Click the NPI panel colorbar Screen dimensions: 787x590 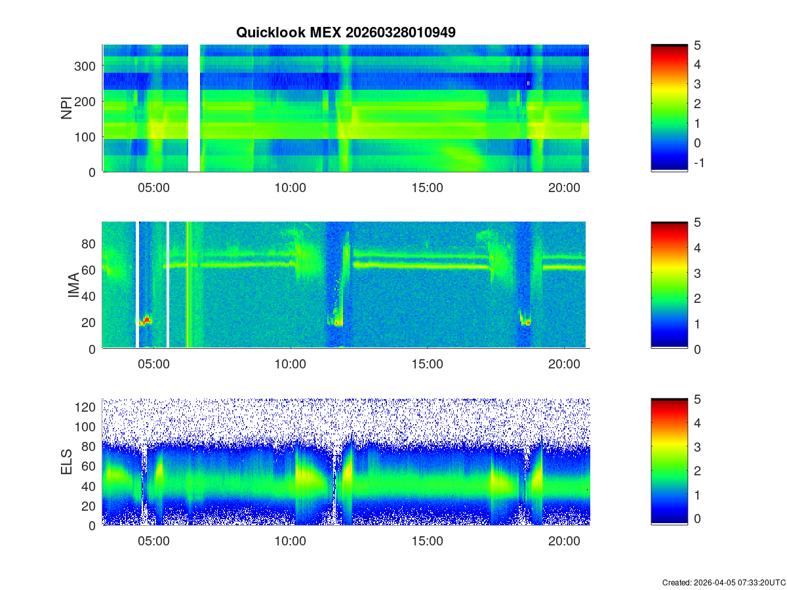(x=669, y=108)
